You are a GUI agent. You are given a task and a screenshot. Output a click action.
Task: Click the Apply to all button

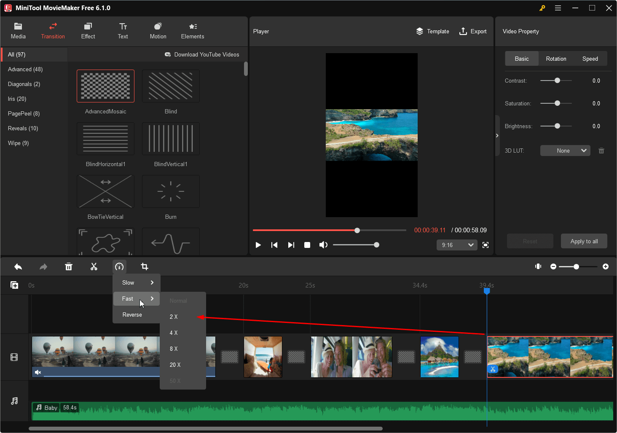coord(584,241)
